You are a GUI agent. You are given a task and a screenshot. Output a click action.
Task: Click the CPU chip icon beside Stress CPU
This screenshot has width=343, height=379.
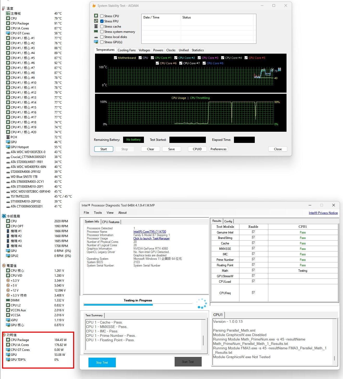click(96, 16)
